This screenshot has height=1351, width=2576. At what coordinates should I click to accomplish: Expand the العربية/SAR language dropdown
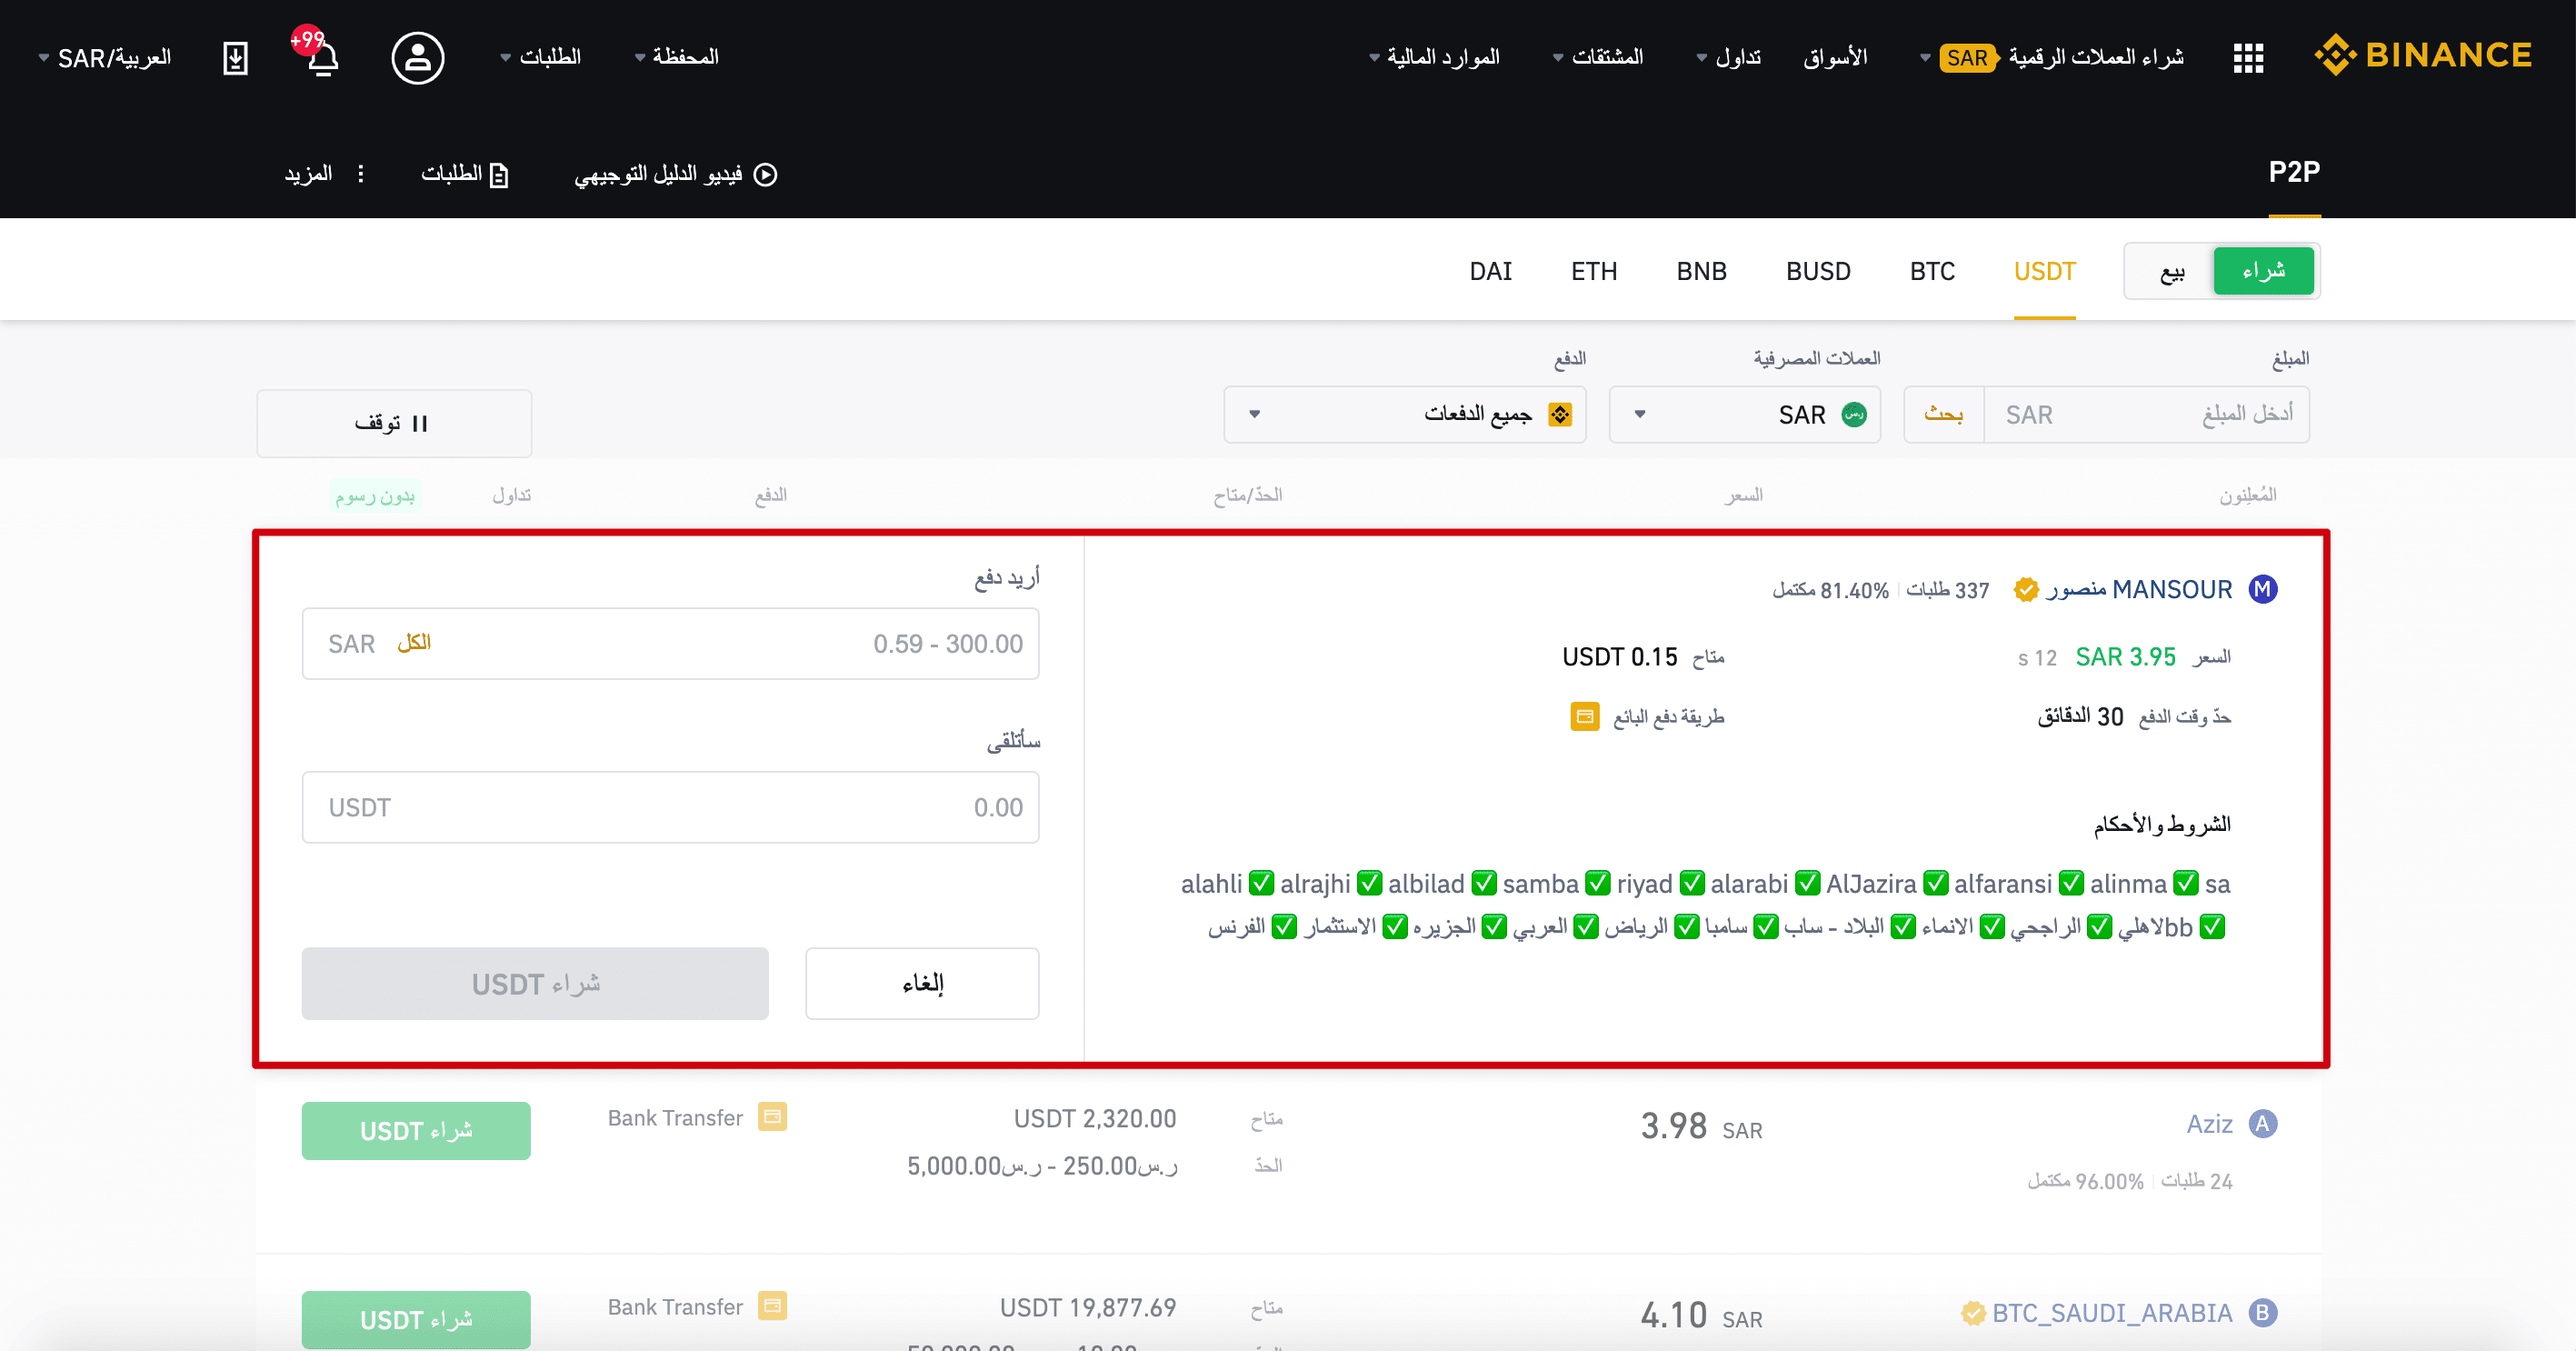[105, 58]
